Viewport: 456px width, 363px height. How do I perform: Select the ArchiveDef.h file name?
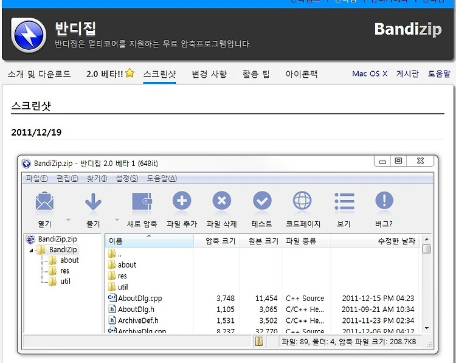tap(138, 320)
